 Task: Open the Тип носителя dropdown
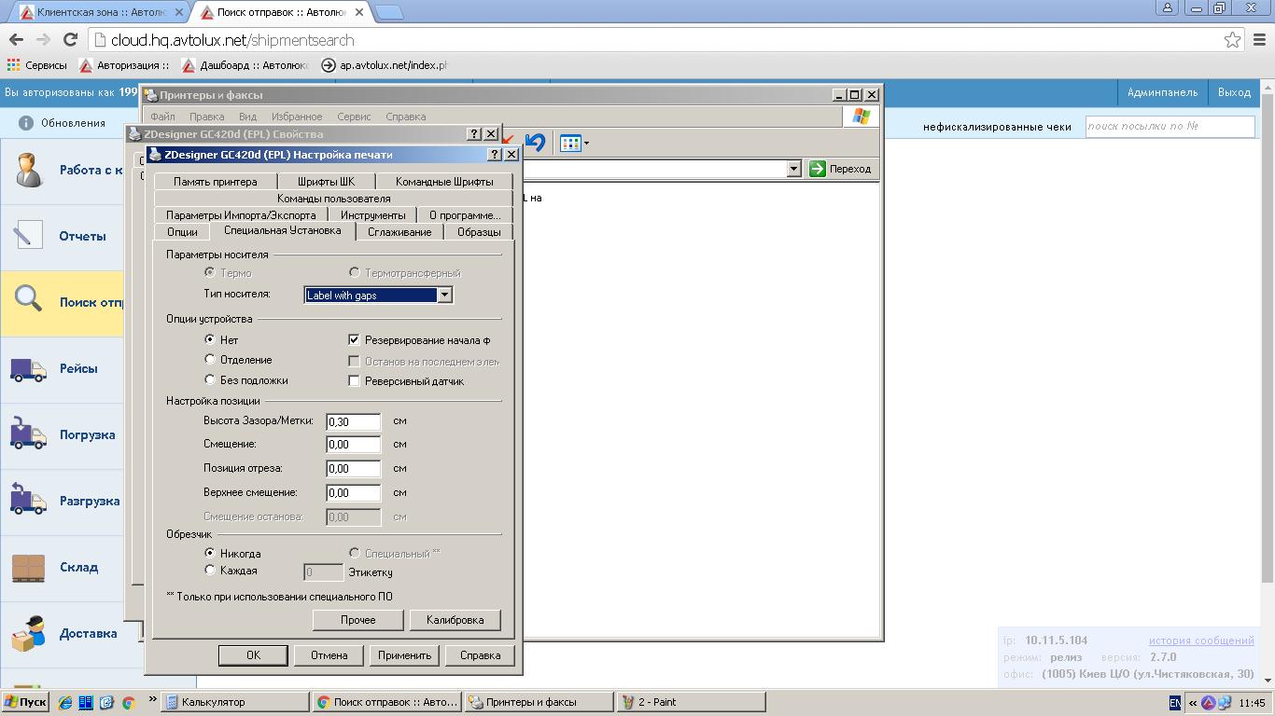point(445,295)
